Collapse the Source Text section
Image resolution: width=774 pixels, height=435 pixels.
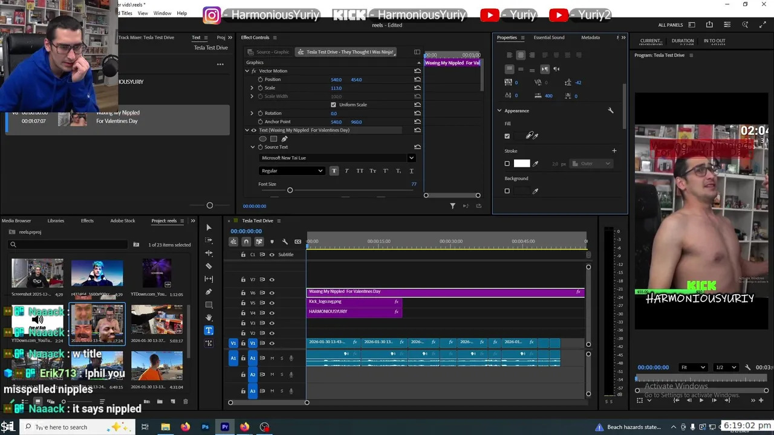coord(253,147)
